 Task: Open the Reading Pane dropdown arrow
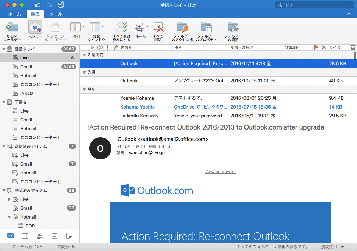[x=103, y=27]
